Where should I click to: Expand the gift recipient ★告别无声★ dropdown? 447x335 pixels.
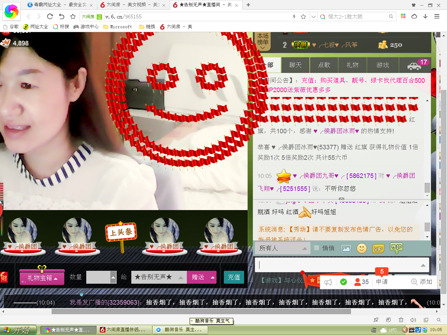[181, 277]
